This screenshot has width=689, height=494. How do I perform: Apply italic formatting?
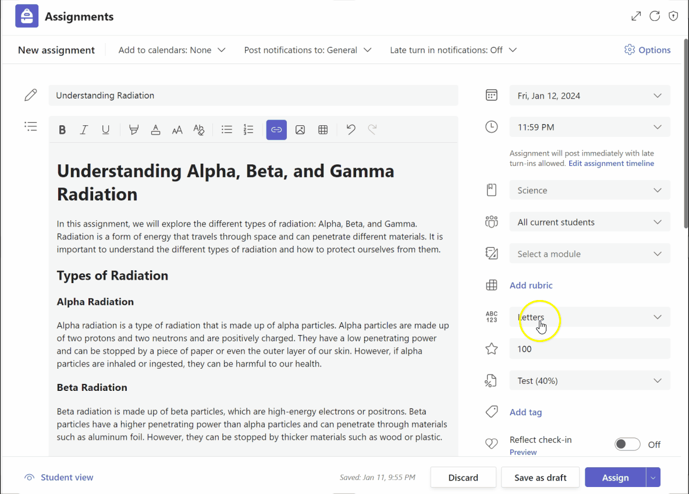[x=84, y=129]
